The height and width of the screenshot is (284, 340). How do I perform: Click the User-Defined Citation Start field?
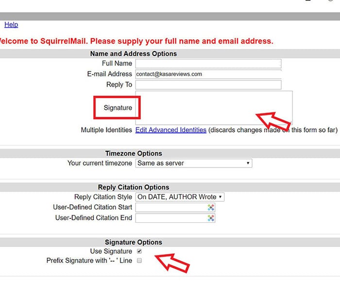pos(175,207)
